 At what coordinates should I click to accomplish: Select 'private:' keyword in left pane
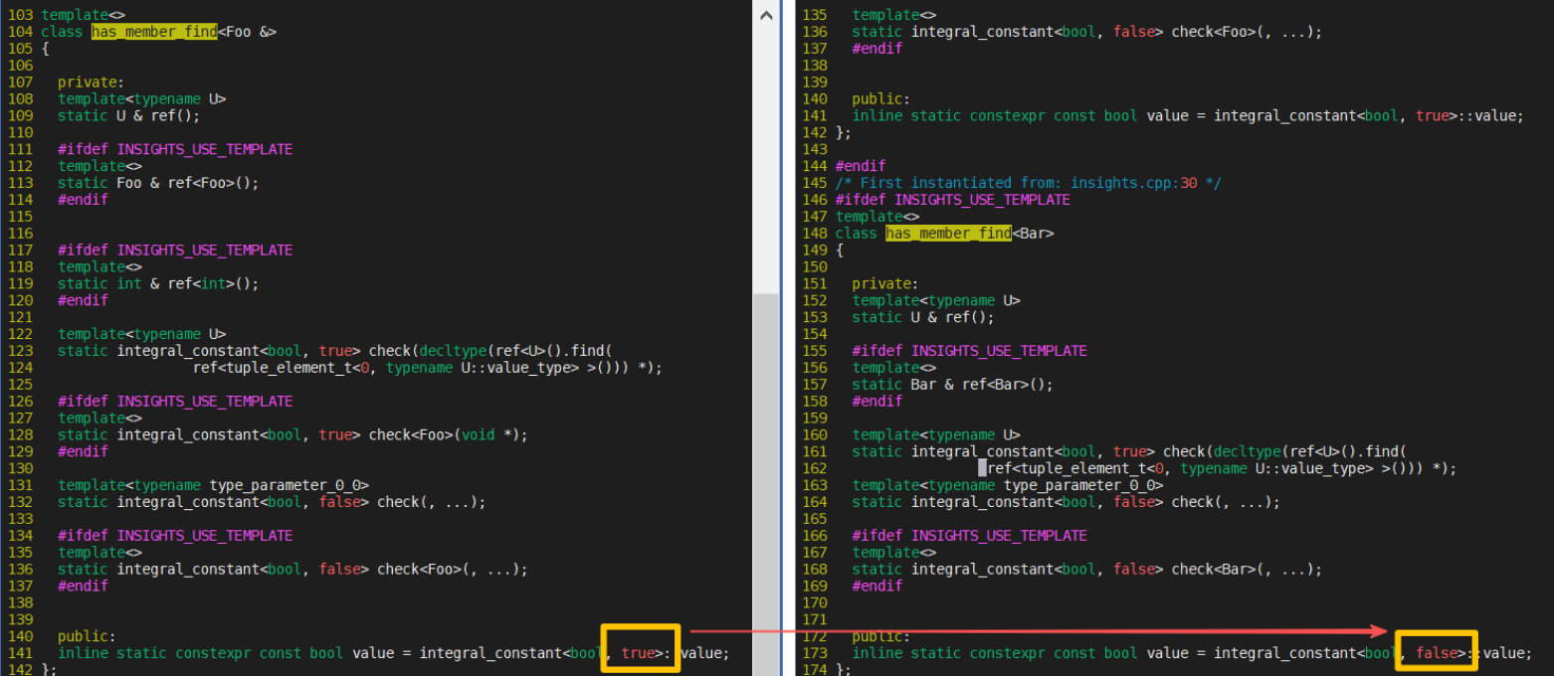click(x=91, y=83)
